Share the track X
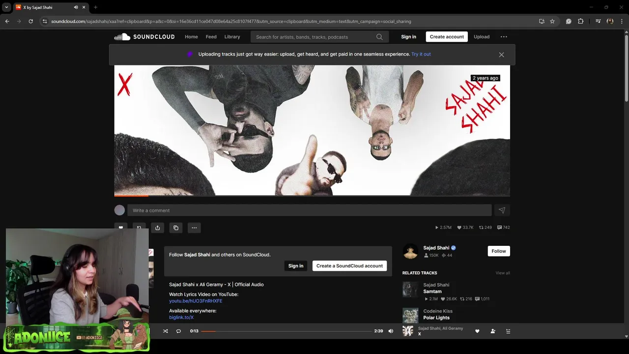This screenshot has width=629, height=354. [x=157, y=228]
